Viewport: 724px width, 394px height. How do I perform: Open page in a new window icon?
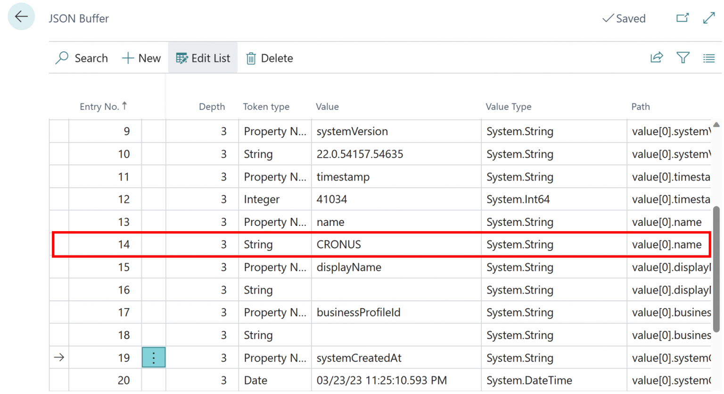click(x=683, y=17)
